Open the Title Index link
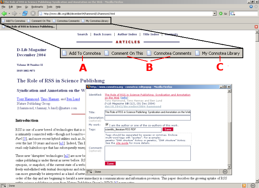 pos(151,34)
